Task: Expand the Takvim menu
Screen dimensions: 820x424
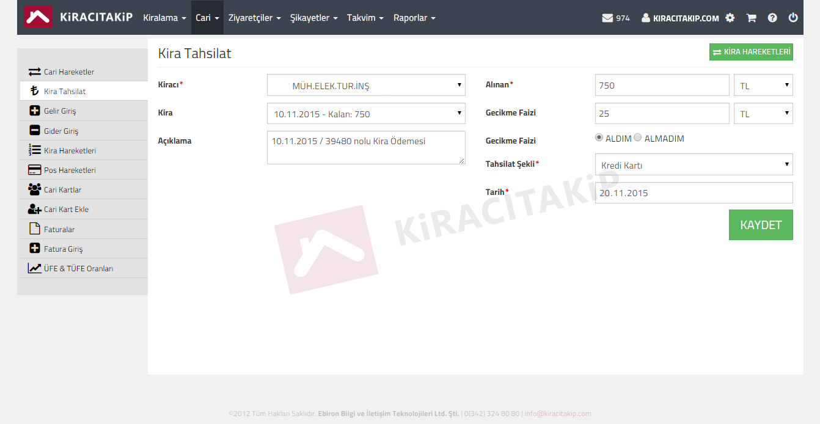Action: pyautogui.click(x=365, y=18)
